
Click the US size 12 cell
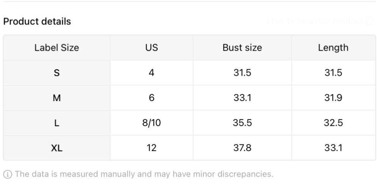[152, 147]
